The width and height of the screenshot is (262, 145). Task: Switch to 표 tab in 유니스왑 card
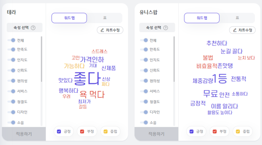pyautogui.click(x=237, y=18)
